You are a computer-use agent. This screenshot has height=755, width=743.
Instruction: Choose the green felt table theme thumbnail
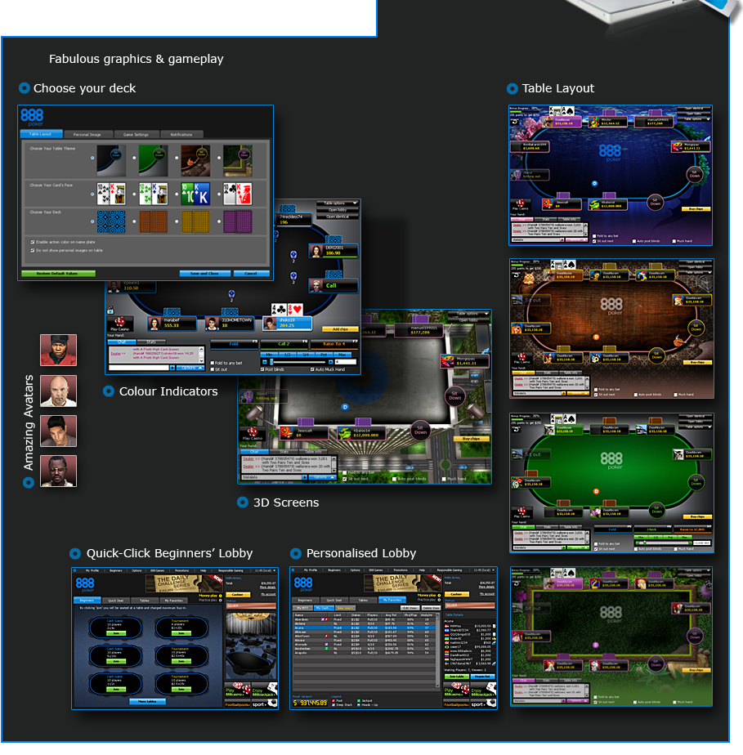click(x=153, y=161)
